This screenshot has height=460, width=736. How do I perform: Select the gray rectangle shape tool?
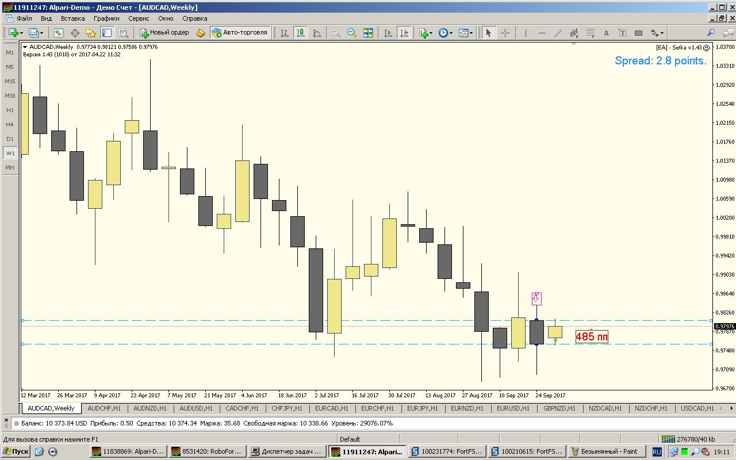(638, 33)
